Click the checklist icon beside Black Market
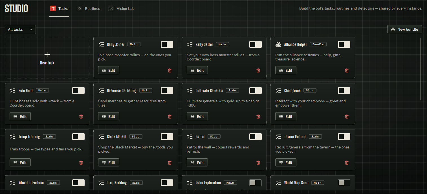The height and width of the screenshot is (194, 427). (x=101, y=137)
